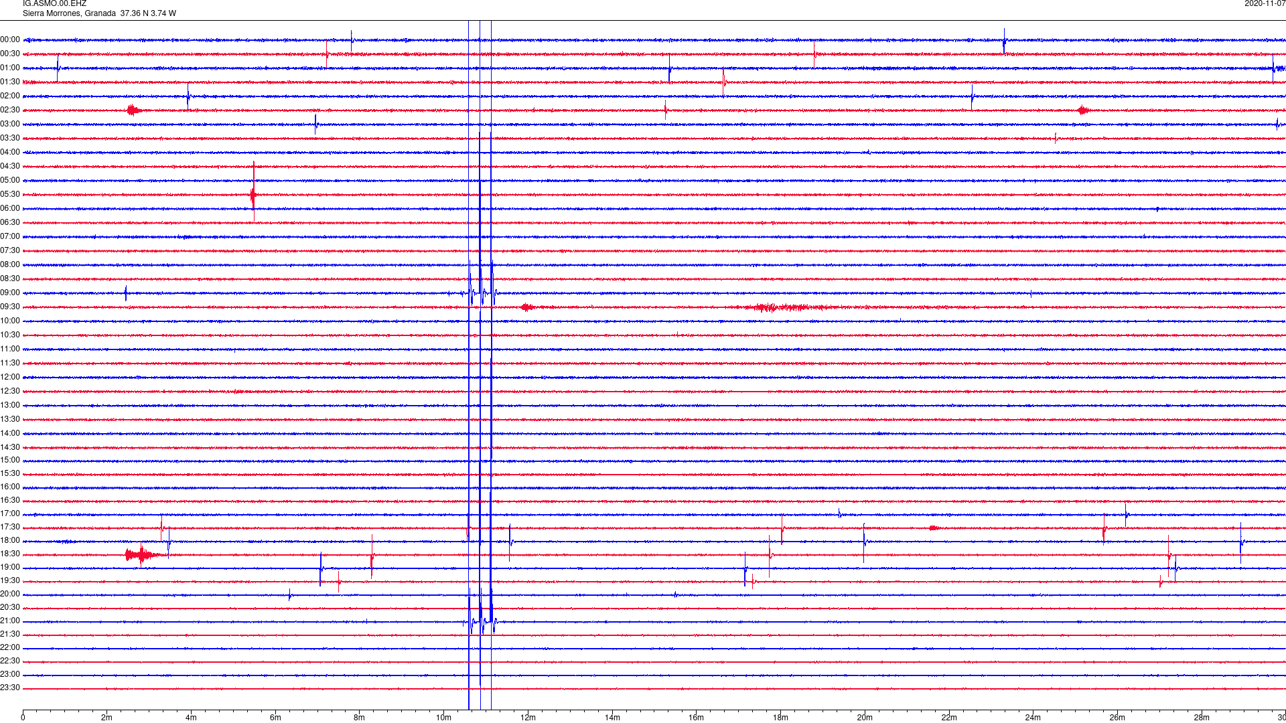The width and height of the screenshot is (1286, 723).
Task: Select the 08:30 trace time label
Action: click(10, 279)
